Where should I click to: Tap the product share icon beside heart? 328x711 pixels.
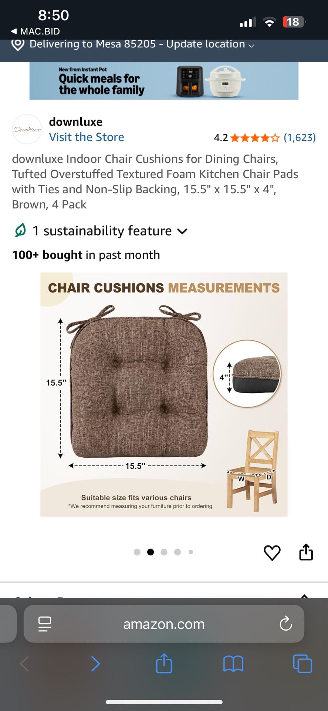point(306,552)
